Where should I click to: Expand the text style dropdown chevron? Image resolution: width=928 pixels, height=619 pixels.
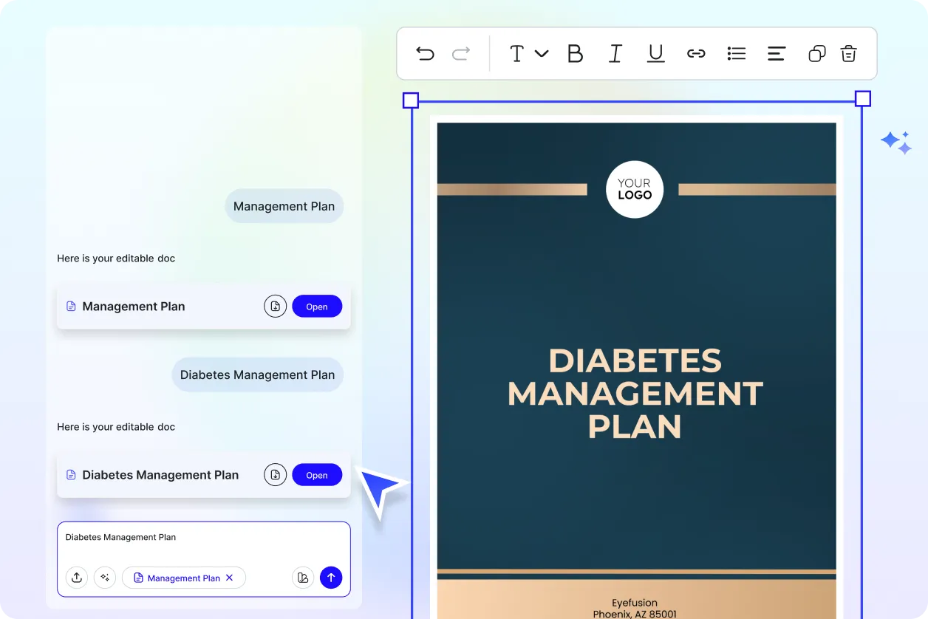(542, 53)
